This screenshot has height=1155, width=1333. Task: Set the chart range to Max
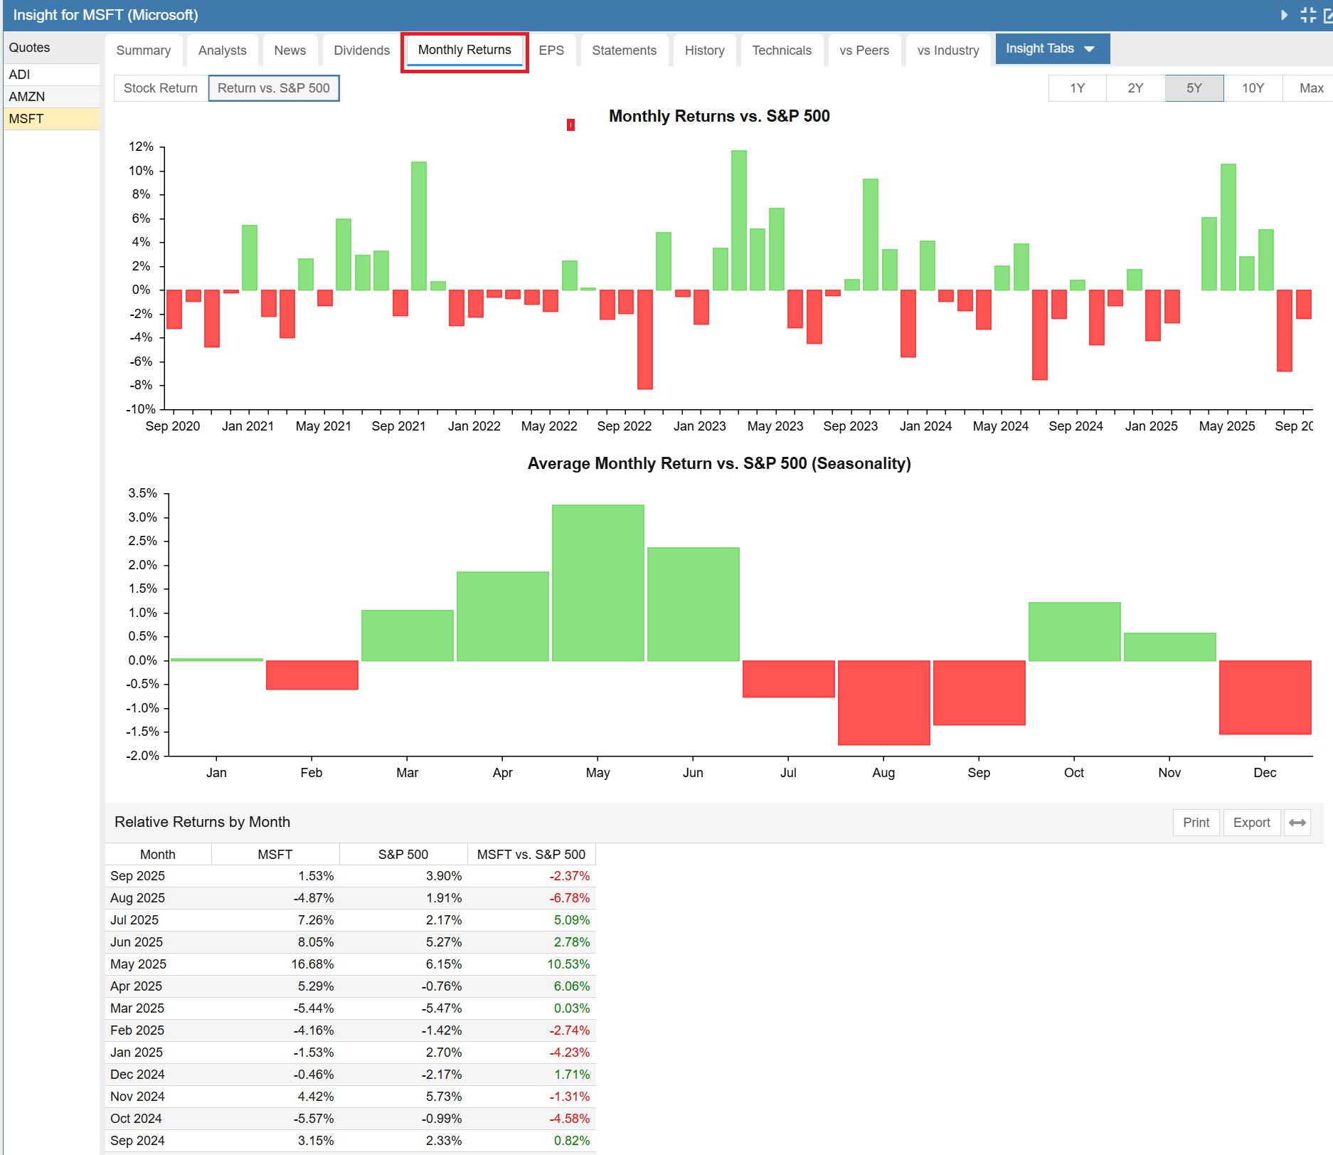click(x=1310, y=88)
